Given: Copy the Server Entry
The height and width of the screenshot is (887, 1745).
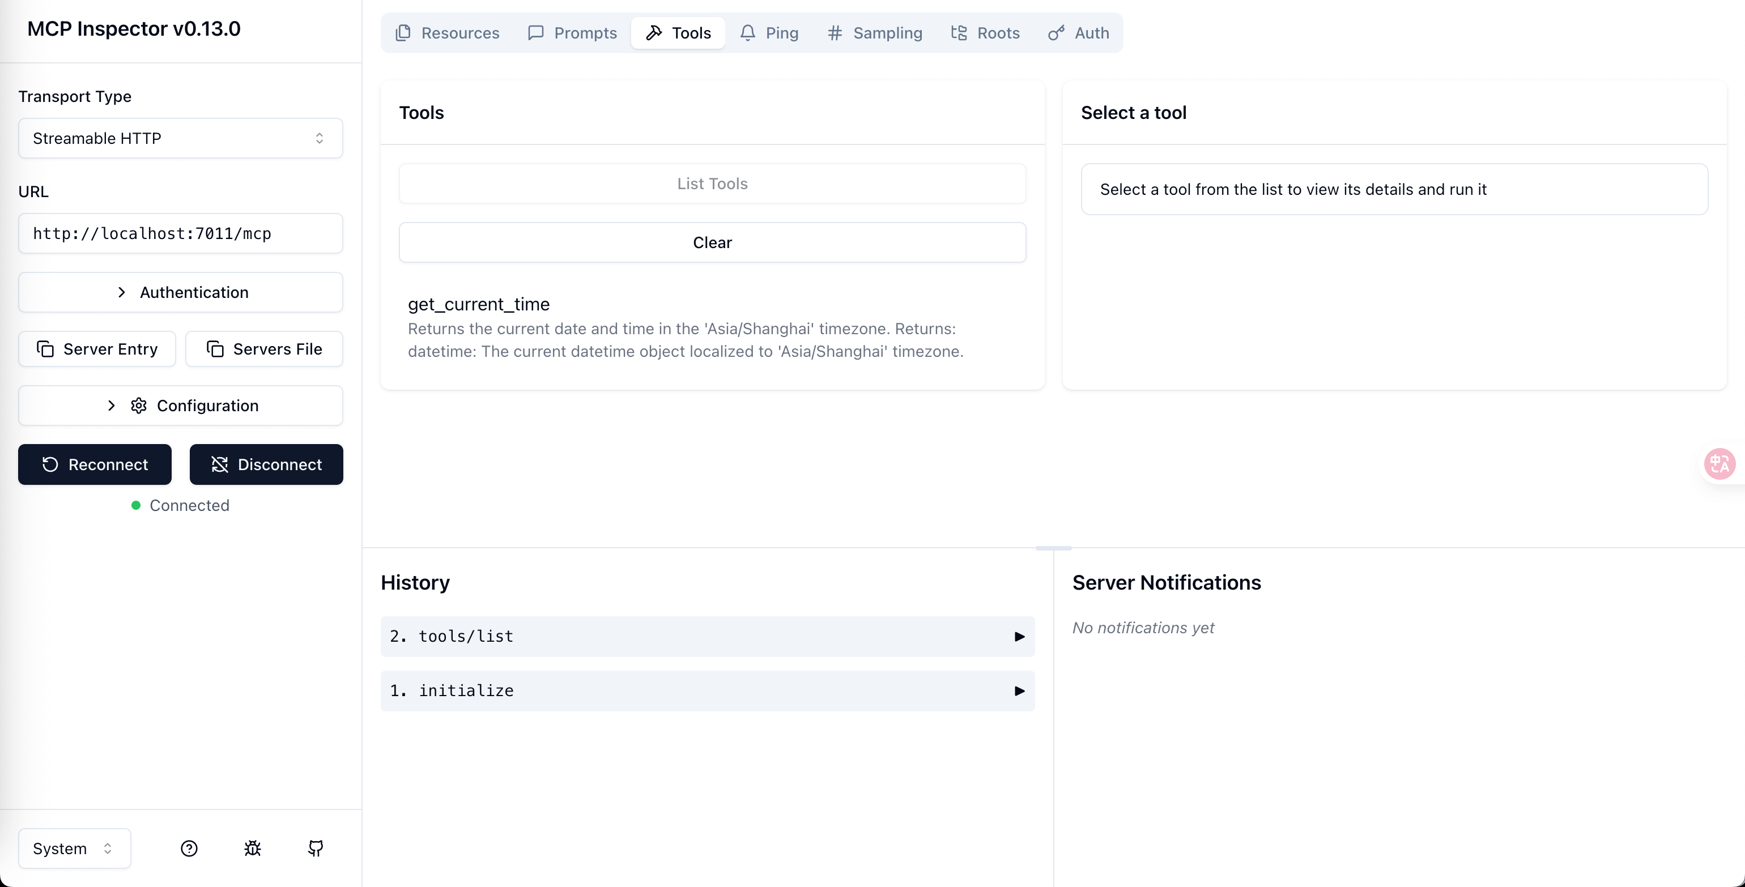Looking at the screenshot, I should click(97, 349).
